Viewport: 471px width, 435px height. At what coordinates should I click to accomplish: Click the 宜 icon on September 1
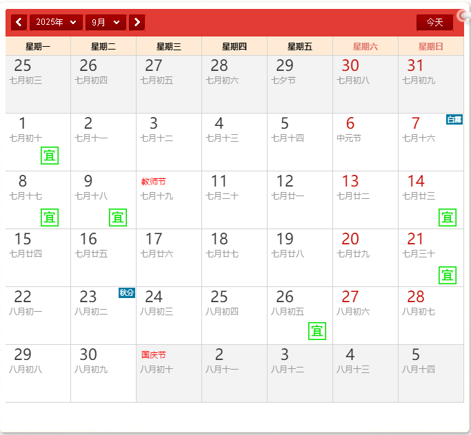[x=50, y=156]
